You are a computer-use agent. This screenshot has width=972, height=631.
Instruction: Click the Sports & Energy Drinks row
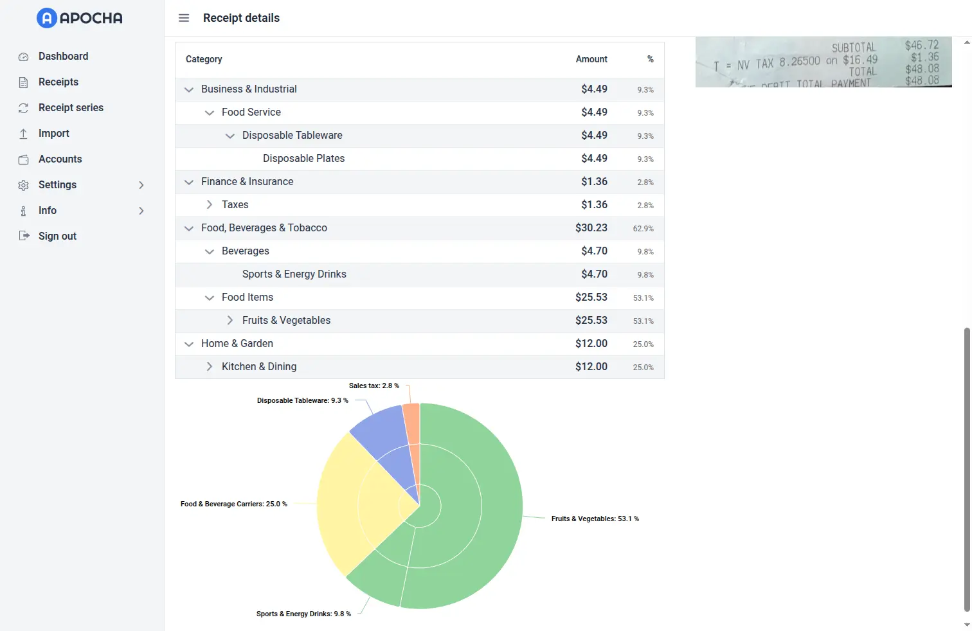tap(294, 274)
